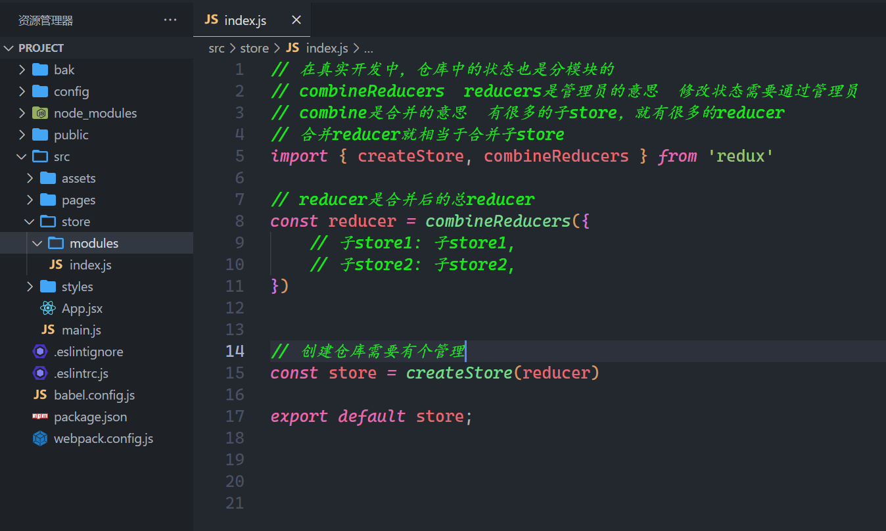Place cursor in comment 创建仓库需要有个管理
The width and height of the screenshot is (886, 531).
(367, 351)
